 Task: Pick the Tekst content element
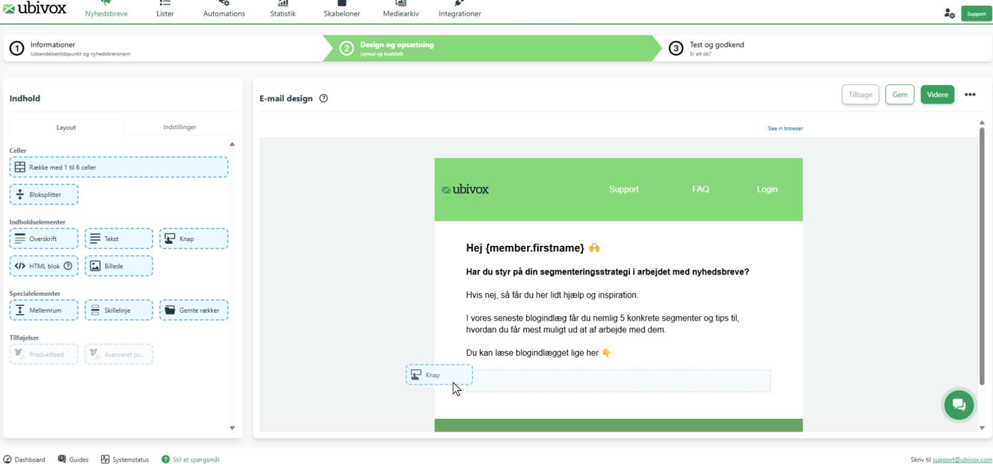[118, 239]
